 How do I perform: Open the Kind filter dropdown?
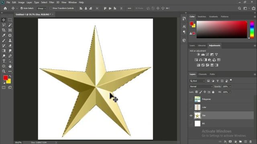(x=197, y=81)
